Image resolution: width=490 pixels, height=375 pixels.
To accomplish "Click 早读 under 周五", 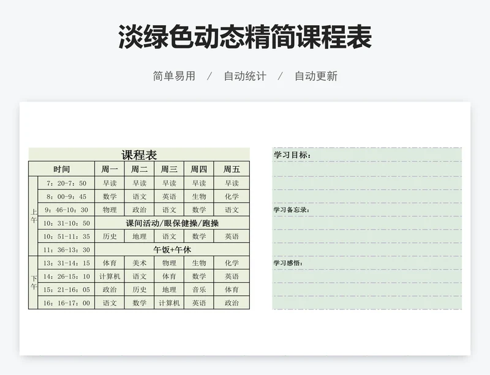I will pos(232,183).
